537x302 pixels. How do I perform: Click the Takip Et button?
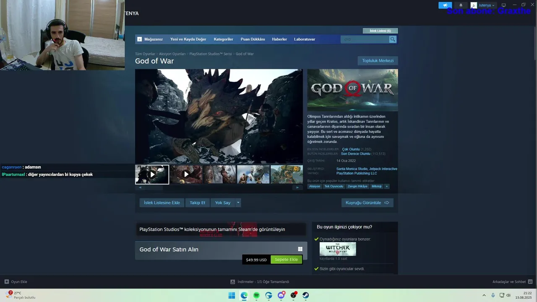(x=198, y=203)
